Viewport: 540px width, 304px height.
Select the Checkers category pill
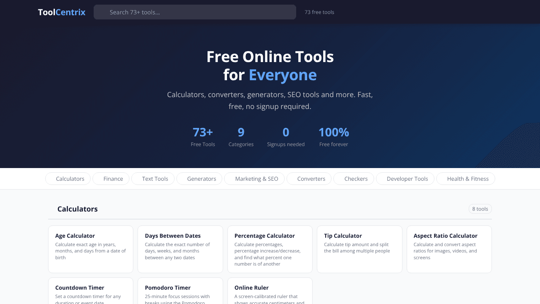coord(354,179)
